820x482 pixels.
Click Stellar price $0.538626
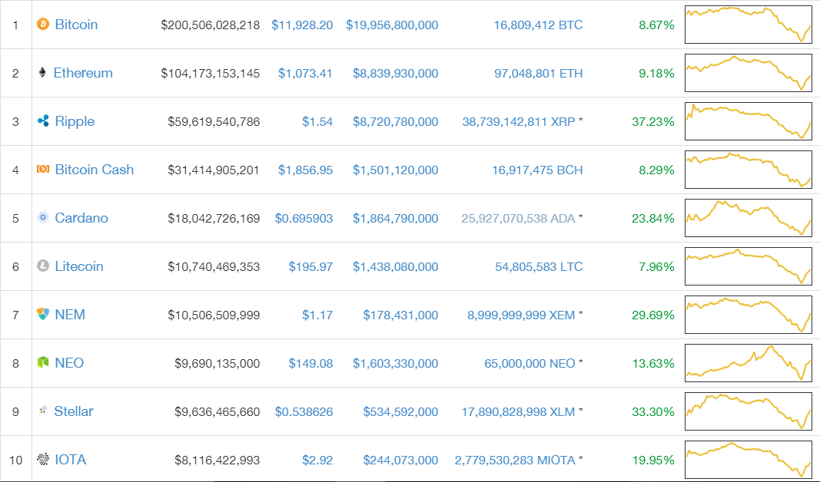[x=304, y=412]
